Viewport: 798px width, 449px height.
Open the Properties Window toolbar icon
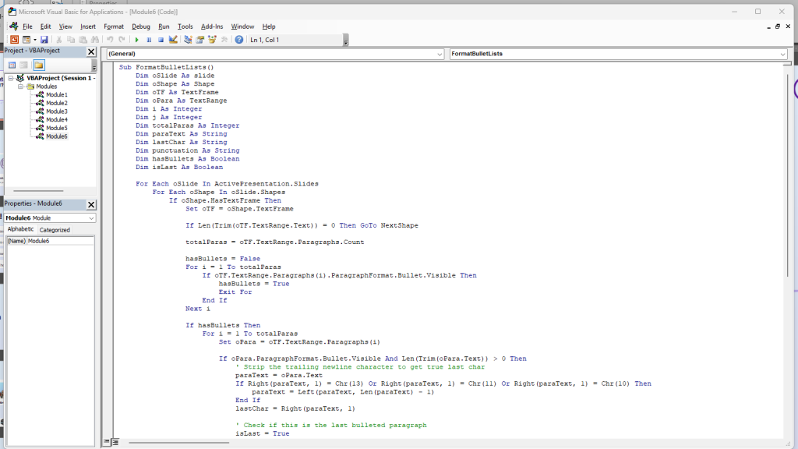pos(200,40)
